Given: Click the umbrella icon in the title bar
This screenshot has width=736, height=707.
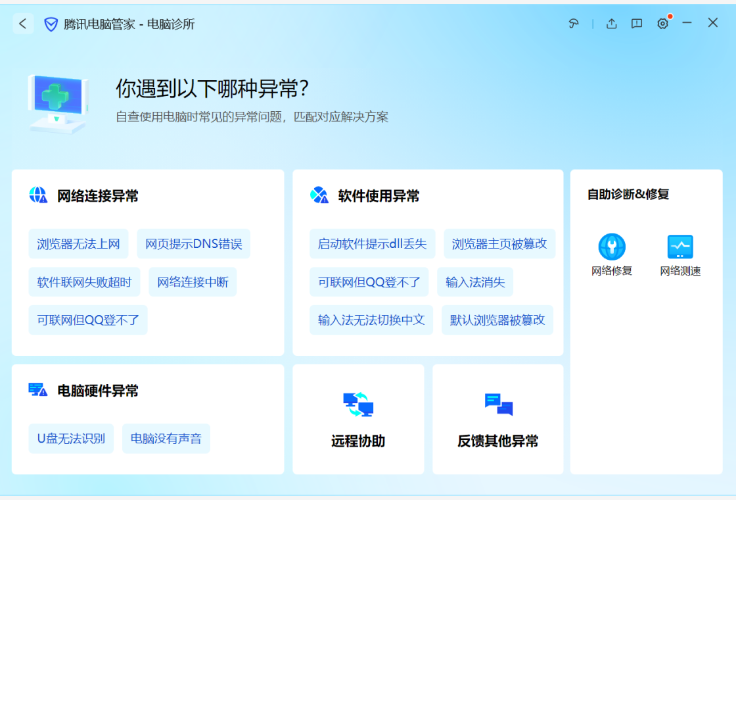Looking at the screenshot, I should [x=574, y=24].
